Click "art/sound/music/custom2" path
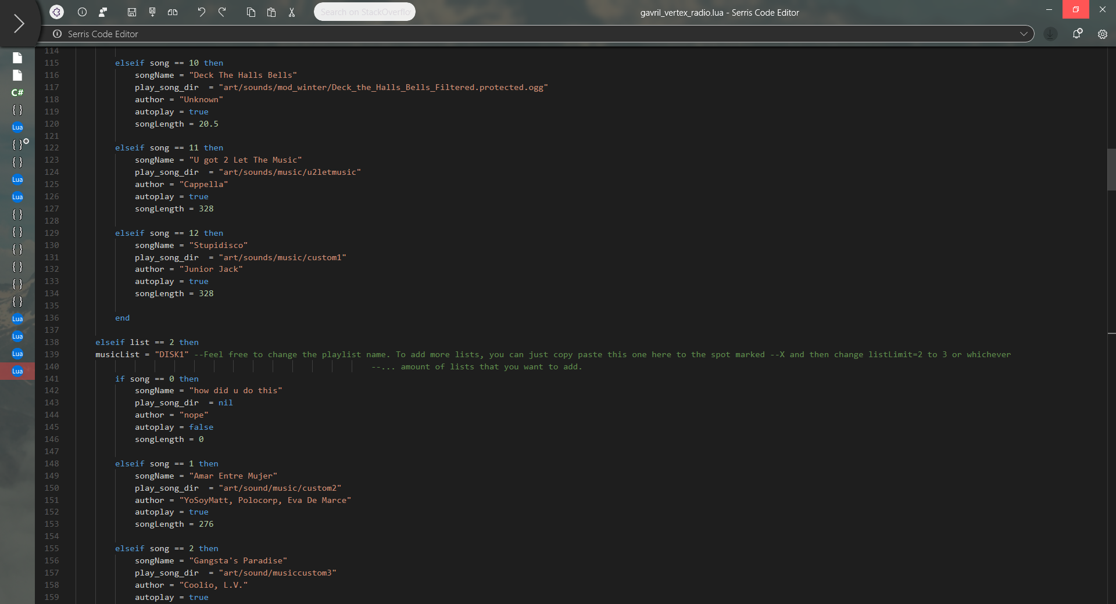Image resolution: width=1116 pixels, height=604 pixels. 280,488
